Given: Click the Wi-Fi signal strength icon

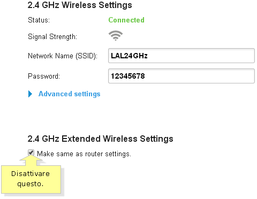Looking at the screenshot, I should click(116, 36).
